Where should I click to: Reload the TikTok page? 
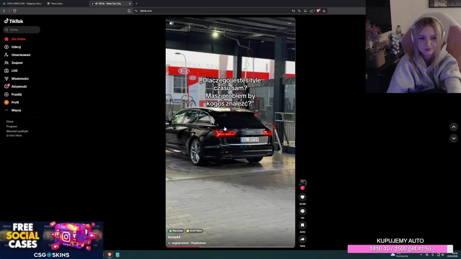pyautogui.click(x=15, y=11)
